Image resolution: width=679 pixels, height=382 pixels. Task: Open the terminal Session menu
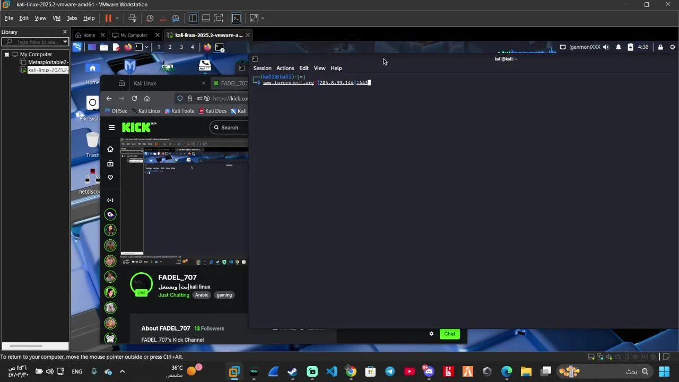click(262, 68)
